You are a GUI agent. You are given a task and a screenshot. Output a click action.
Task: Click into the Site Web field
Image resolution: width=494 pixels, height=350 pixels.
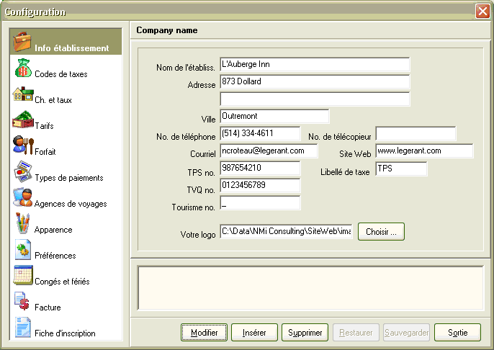(x=423, y=151)
